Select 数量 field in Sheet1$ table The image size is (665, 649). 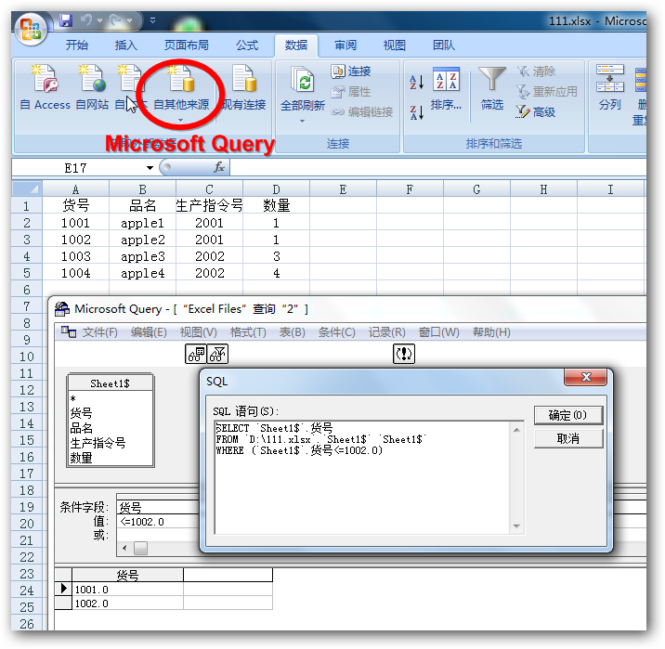[82, 458]
